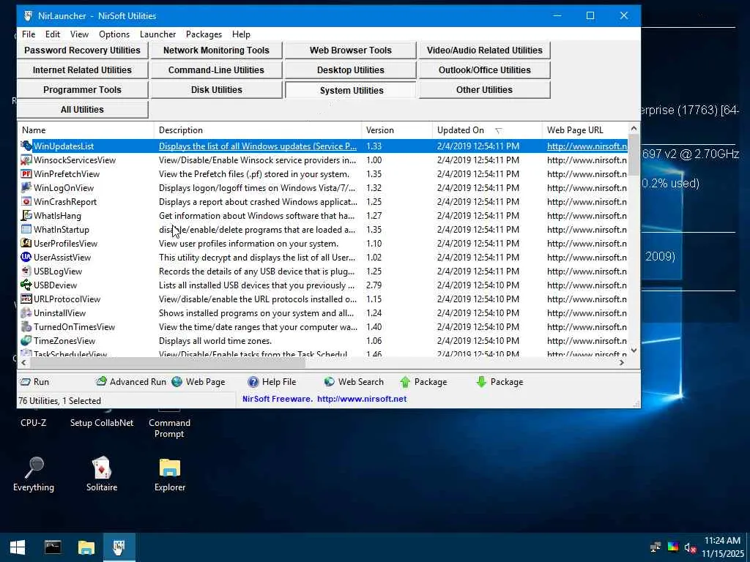Open the Packages menu
This screenshot has height=562, width=750.
point(204,34)
